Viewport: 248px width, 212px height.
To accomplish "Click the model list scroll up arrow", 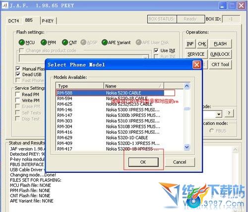I will 187,86.
